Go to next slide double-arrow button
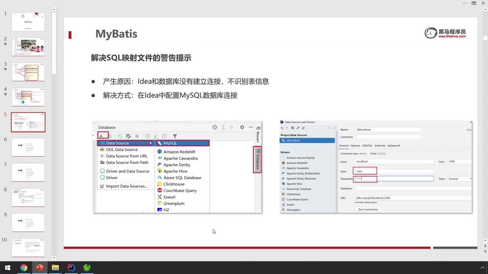Image resolution: width=488 pixels, height=274 pixels. pyautogui.click(x=485, y=252)
